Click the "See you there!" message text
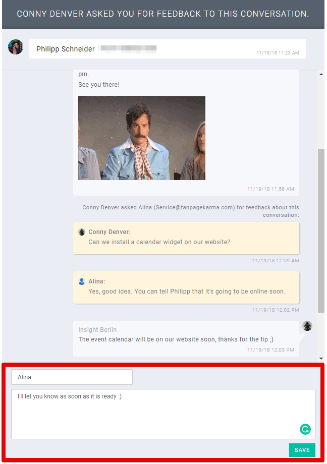Screen dimensions: 327x464 click(x=99, y=85)
